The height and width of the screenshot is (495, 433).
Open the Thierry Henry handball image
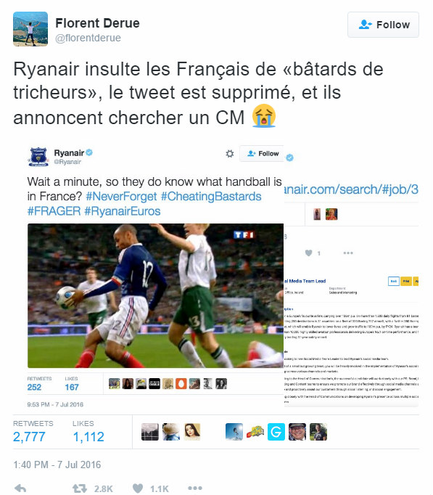coord(155,295)
